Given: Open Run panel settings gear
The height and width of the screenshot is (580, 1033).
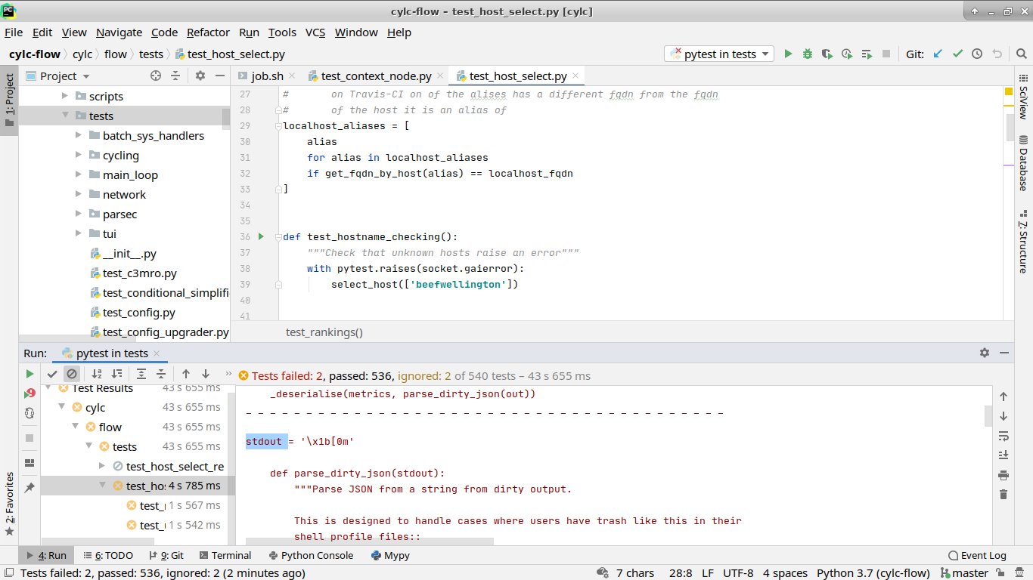Looking at the screenshot, I should point(985,353).
